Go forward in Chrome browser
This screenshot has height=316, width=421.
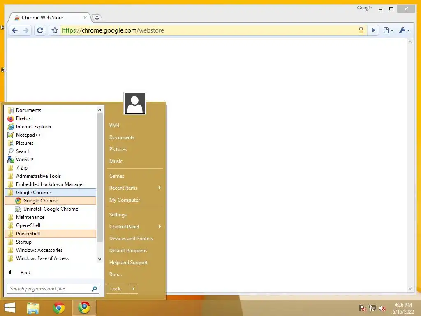coord(26,30)
